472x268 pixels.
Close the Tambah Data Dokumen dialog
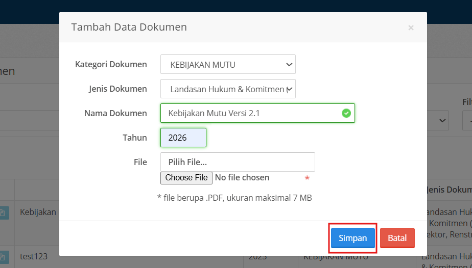(411, 28)
